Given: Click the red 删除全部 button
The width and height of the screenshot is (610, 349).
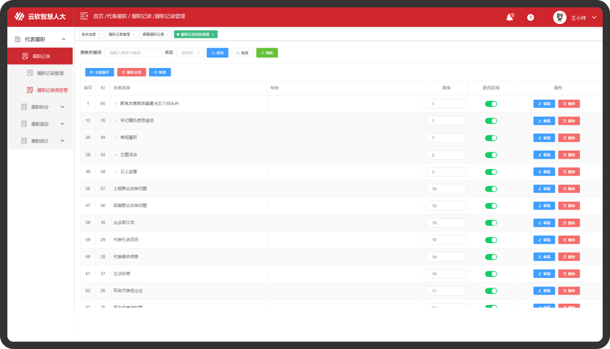Looking at the screenshot, I should coord(131,72).
